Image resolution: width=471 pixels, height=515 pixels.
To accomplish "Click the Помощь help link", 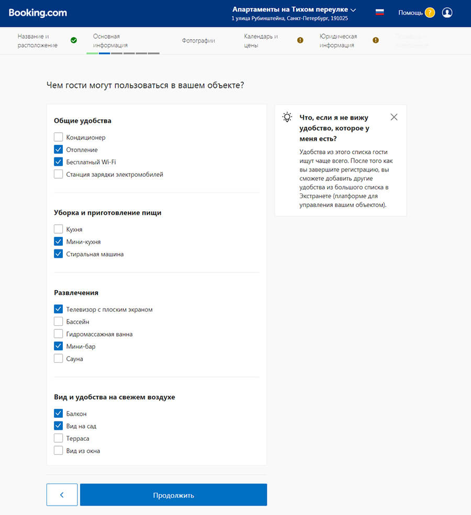I will (410, 13).
